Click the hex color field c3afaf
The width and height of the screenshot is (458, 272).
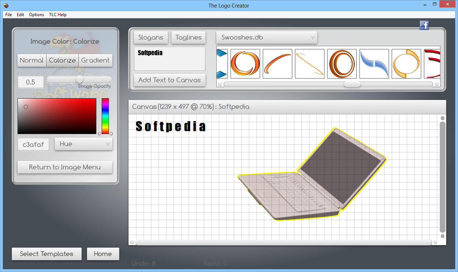point(33,144)
